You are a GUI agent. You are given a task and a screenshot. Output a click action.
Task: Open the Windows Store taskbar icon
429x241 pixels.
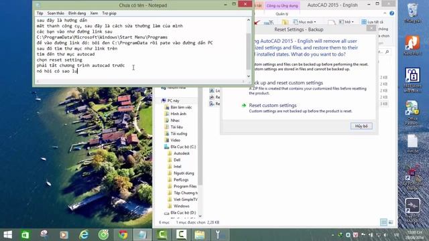point(25,235)
